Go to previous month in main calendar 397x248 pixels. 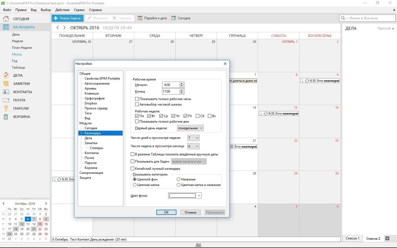(x=57, y=28)
